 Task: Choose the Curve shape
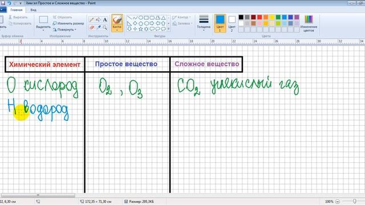[135, 18]
